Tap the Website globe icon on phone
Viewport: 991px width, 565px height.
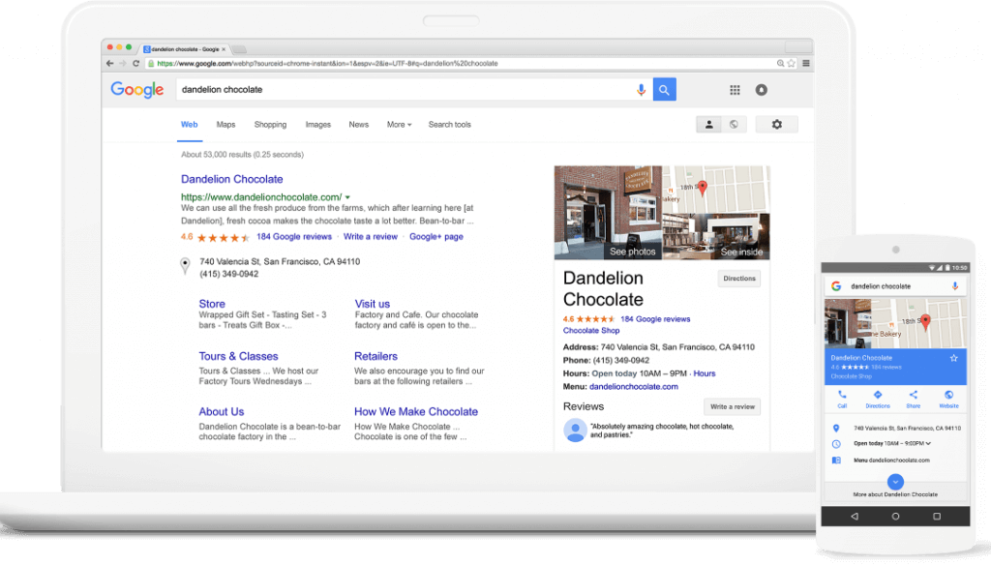[x=948, y=395]
